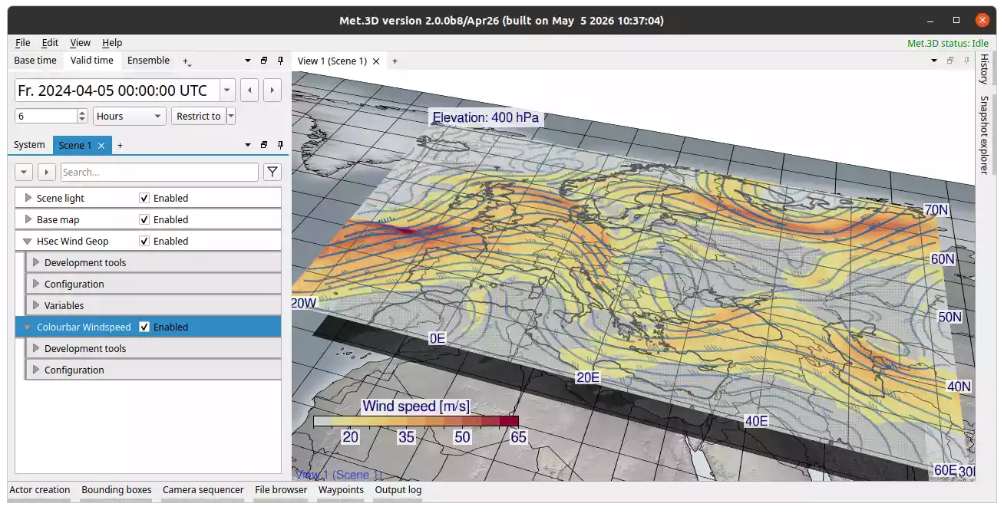Switch to the Ensemble tab
Screen dimensions: 1004x510
[x=148, y=61]
